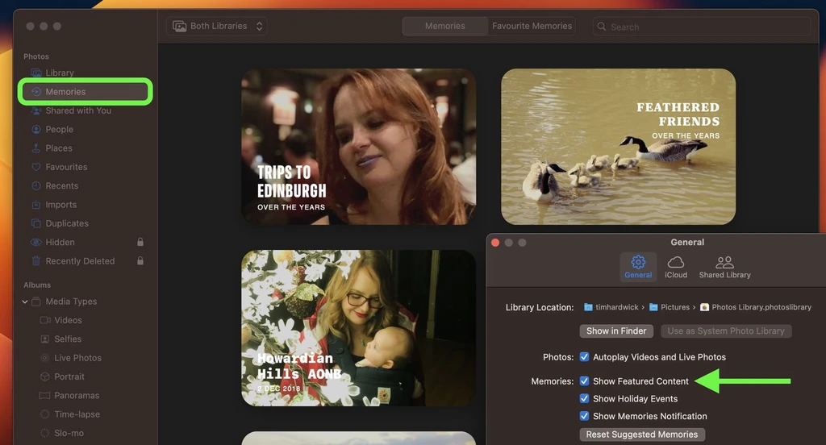
Task: Select the Hidden eye icon
Action: [x=35, y=242]
